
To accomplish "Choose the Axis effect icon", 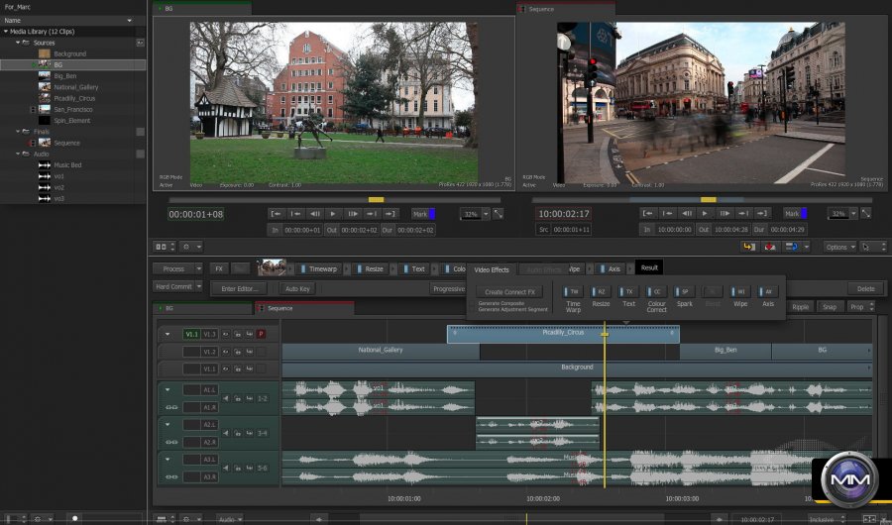I will 768,292.
